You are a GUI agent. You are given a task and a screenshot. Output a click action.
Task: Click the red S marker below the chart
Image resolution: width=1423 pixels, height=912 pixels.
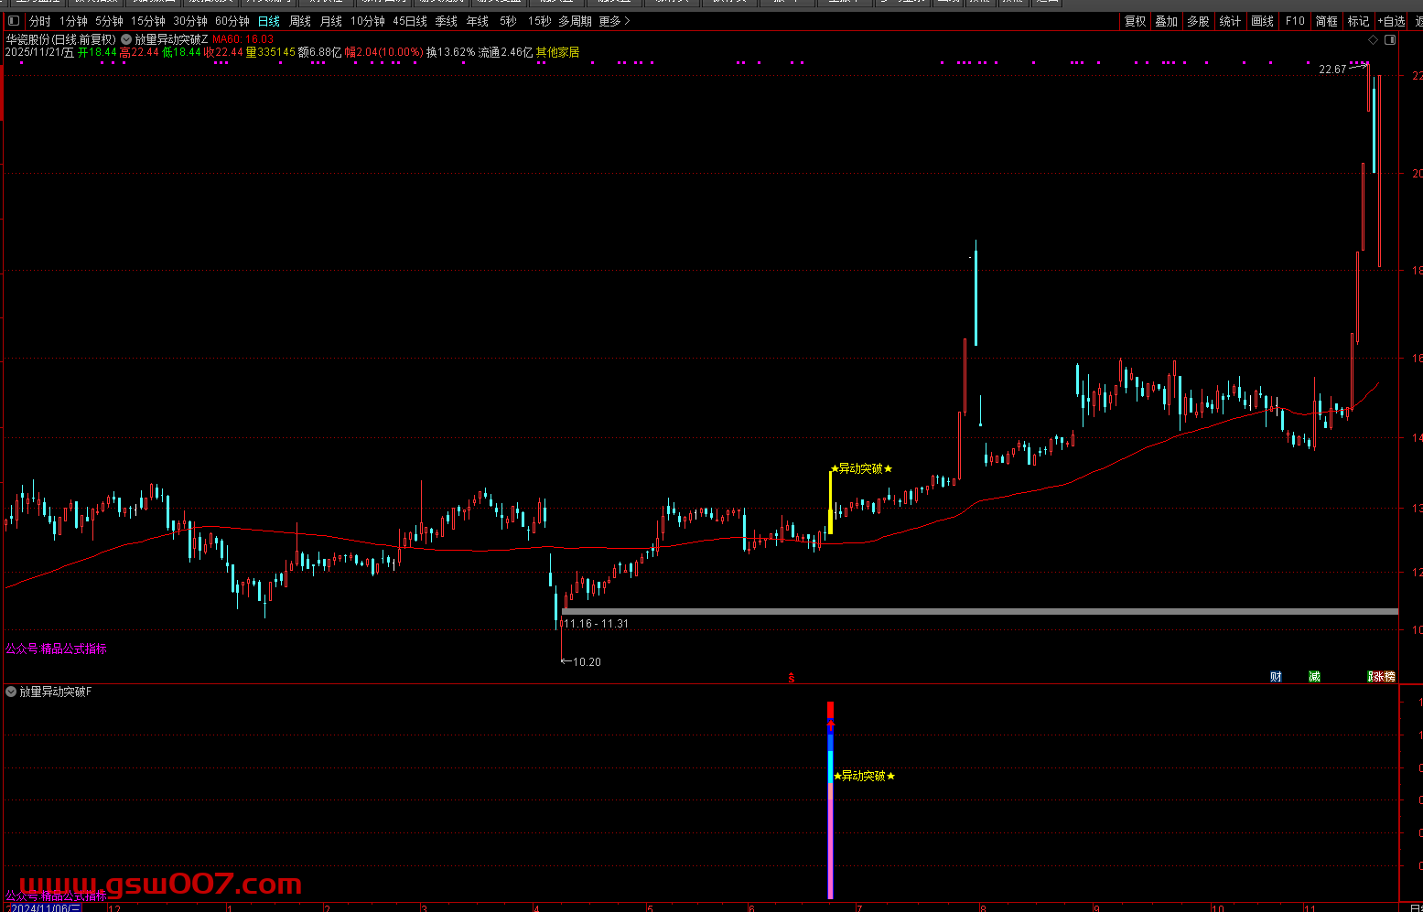(792, 678)
